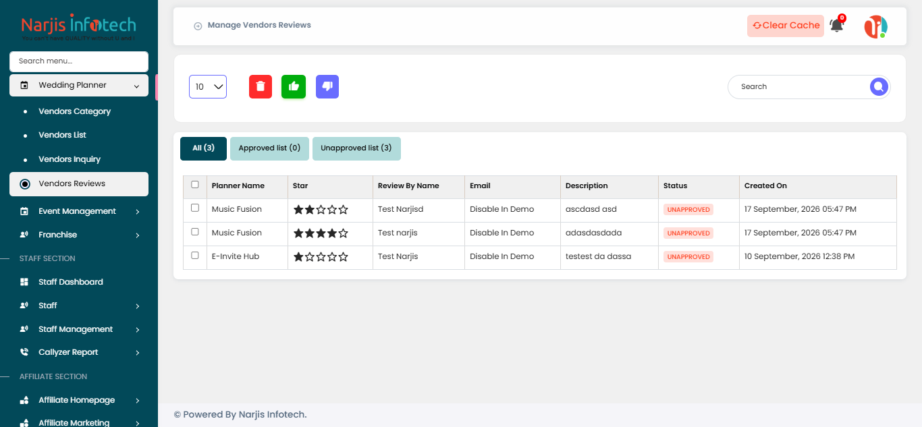Click the Affiliate Homepage icon
The width and height of the screenshot is (922, 427).
(x=24, y=400)
